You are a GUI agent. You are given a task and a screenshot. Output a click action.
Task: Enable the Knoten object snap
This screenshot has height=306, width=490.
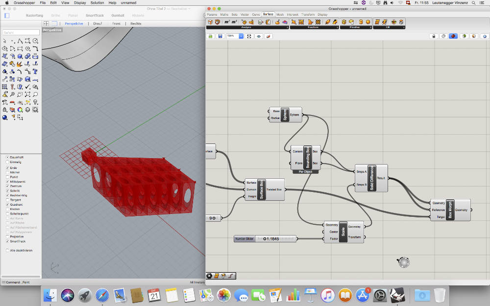(x=7, y=209)
